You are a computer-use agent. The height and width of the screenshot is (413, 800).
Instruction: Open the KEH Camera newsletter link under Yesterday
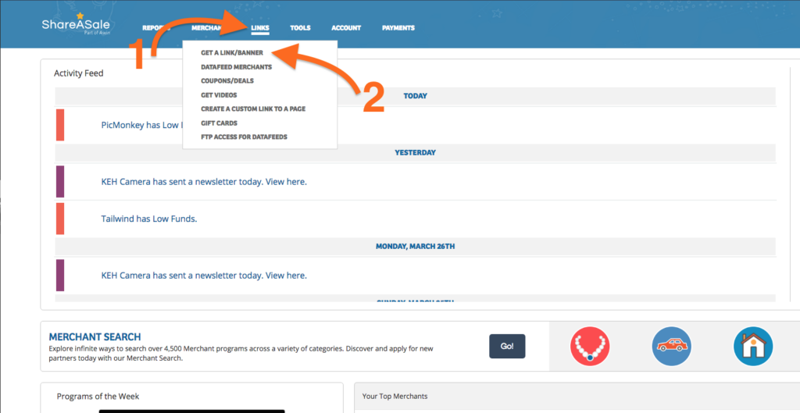[204, 181]
